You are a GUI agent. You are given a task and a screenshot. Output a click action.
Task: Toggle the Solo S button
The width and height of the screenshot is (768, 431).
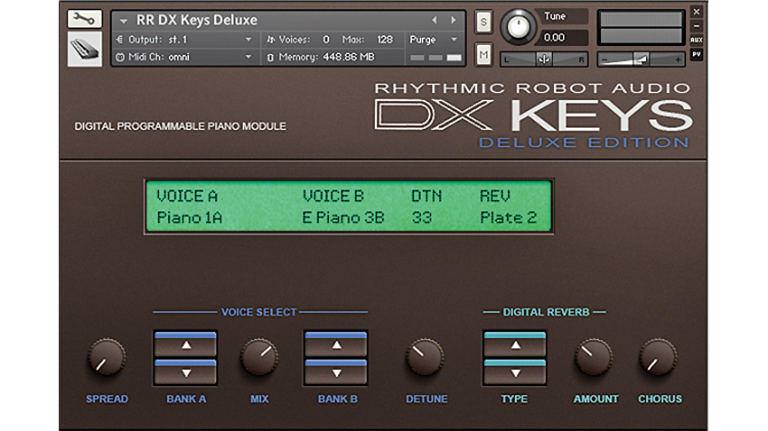(x=483, y=22)
